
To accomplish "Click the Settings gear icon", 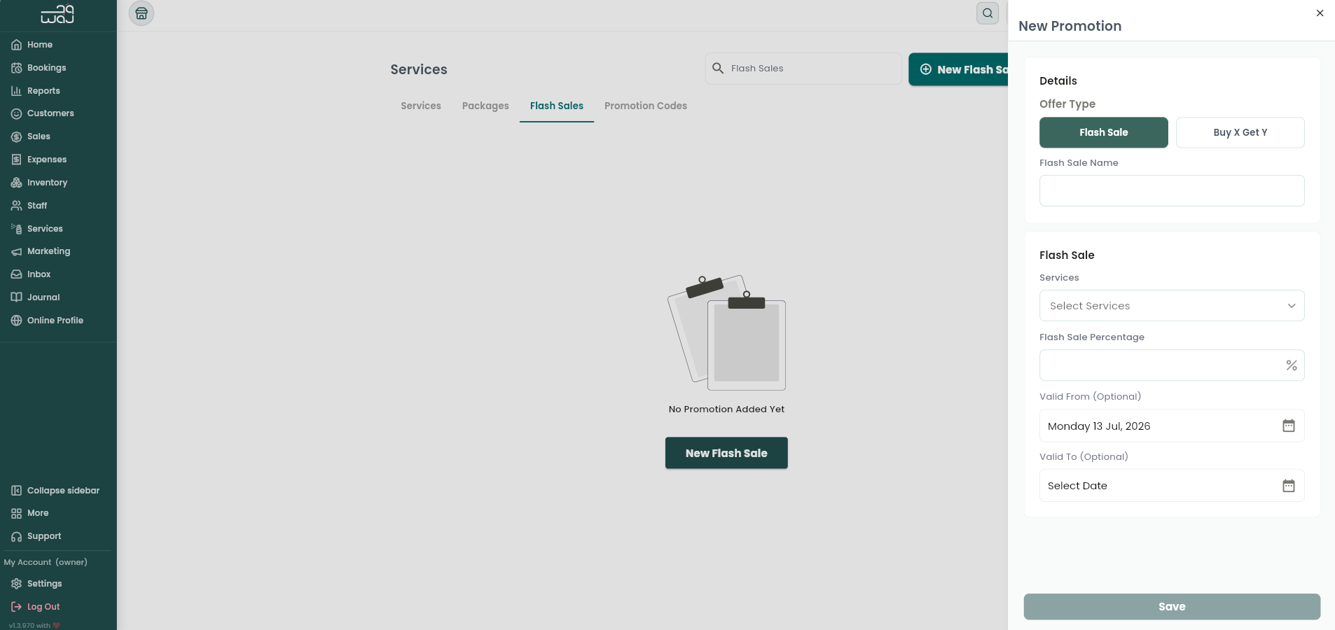I will tap(16, 584).
